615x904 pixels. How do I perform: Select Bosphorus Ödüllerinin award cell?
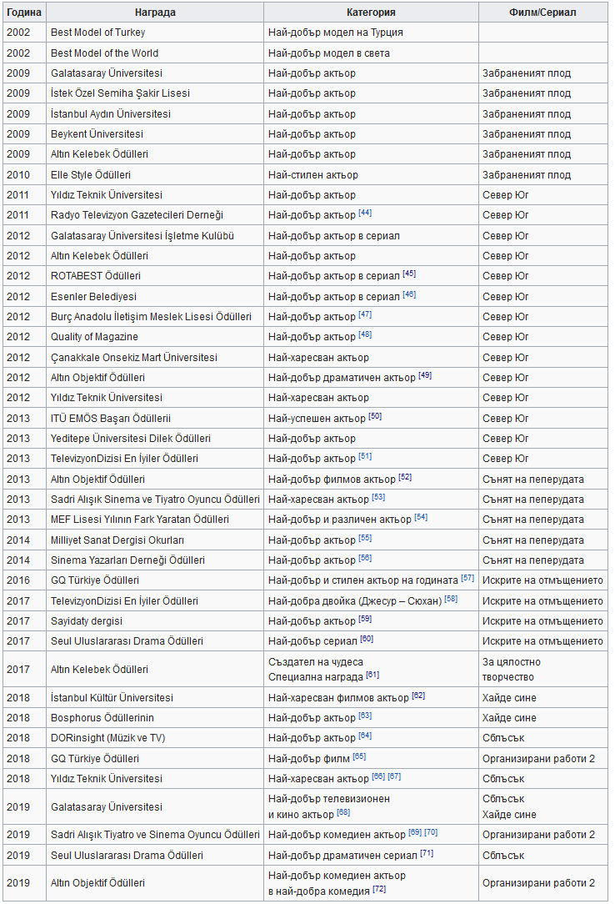(155, 718)
